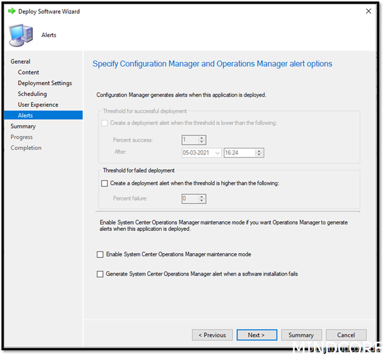Image resolution: width=384 pixels, height=355 pixels.
Task: Click the green arrow wizard title icon
Action: 11,11
